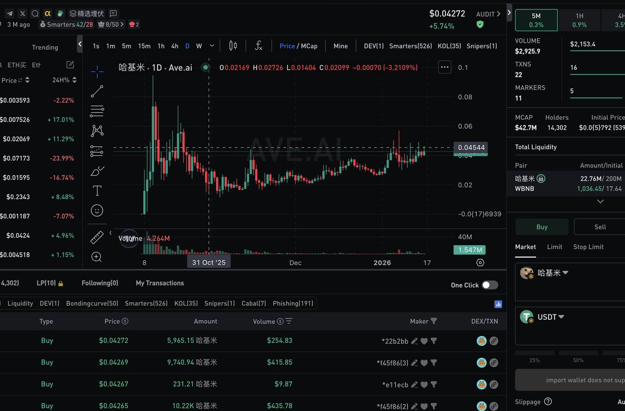
Task: Select the crosshair cursor tool
Action: (97, 72)
